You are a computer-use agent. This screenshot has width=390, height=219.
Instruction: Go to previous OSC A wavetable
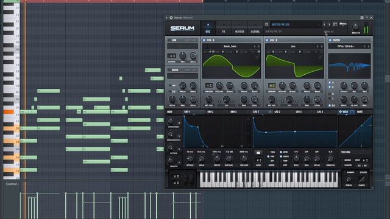[255, 46]
